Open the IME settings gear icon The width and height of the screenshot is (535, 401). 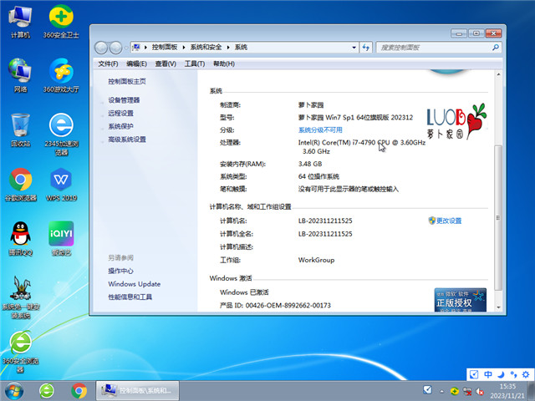tap(526, 375)
